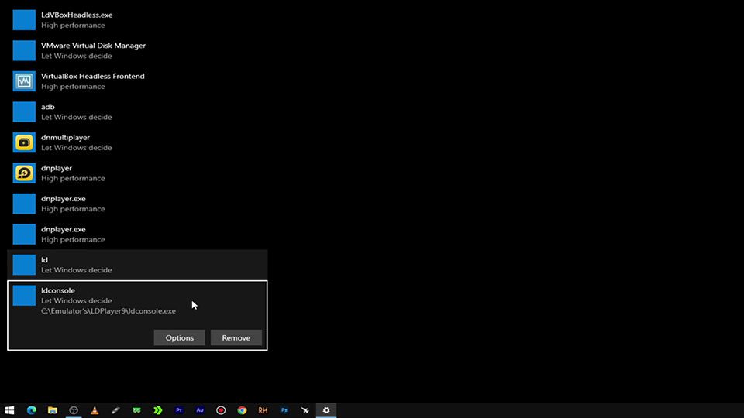Click the adb app icon
Screen dimensions: 744x418
pyautogui.click(x=24, y=111)
